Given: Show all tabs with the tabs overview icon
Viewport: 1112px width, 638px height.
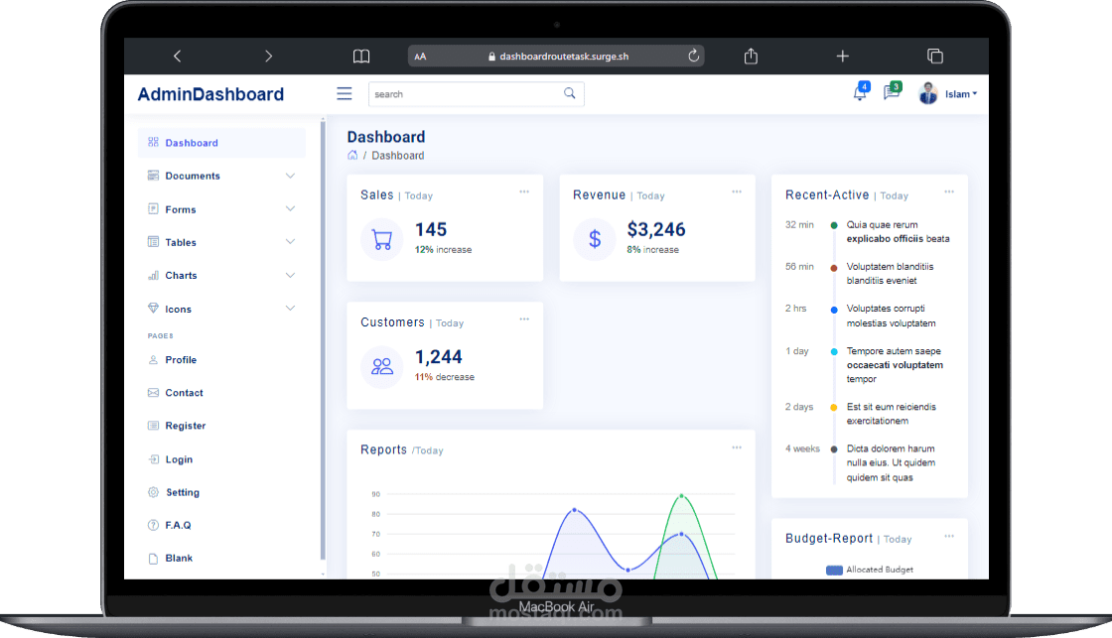Looking at the screenshot, I should tap(934, 56).
